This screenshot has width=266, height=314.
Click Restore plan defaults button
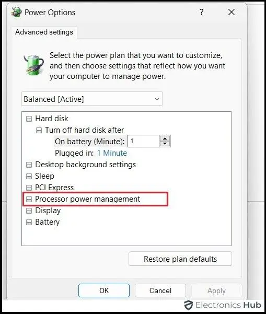pos(180,259)
